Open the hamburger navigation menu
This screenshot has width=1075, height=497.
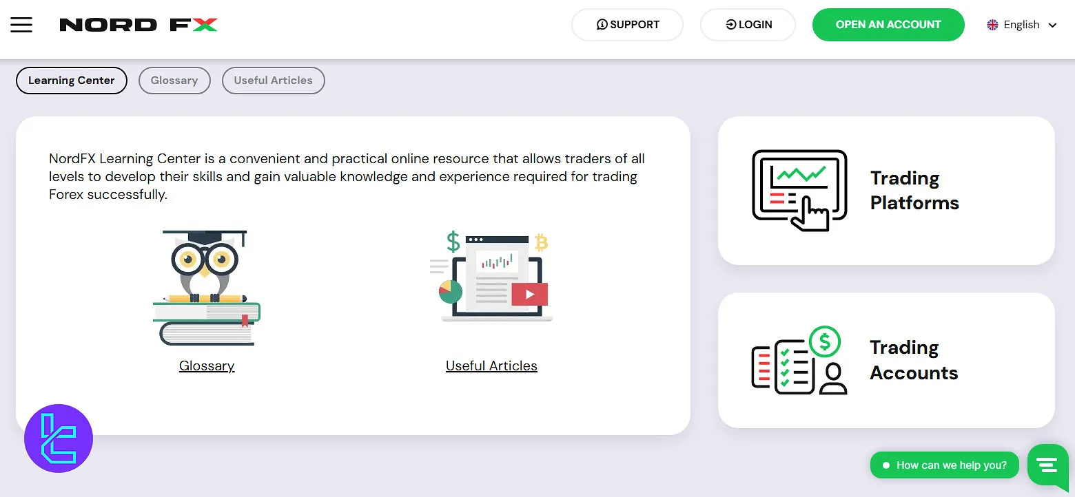pos(21,25)
